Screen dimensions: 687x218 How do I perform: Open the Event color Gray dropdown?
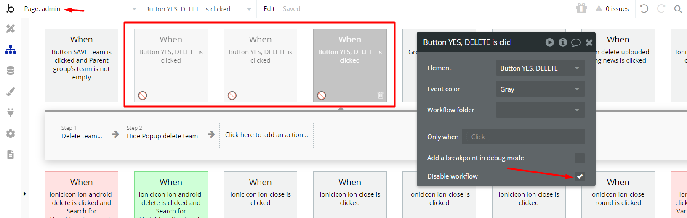tap(540, 89)
